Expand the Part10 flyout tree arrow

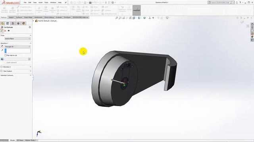click(33, 21)
